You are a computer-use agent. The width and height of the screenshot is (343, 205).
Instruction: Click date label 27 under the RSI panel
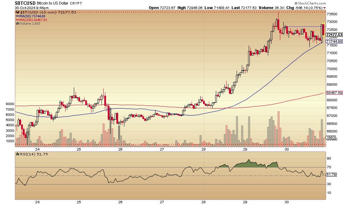(162, 202)
